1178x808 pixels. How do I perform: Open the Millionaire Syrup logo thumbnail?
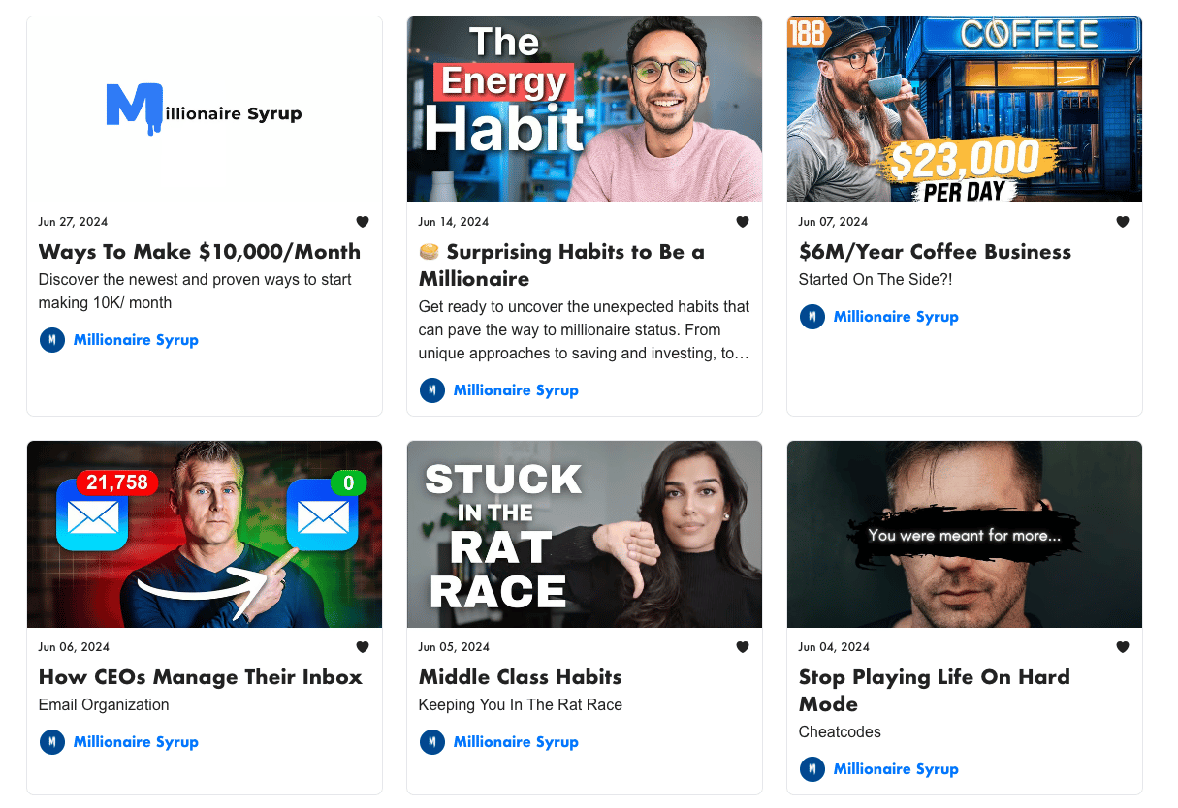coord(205,109)
